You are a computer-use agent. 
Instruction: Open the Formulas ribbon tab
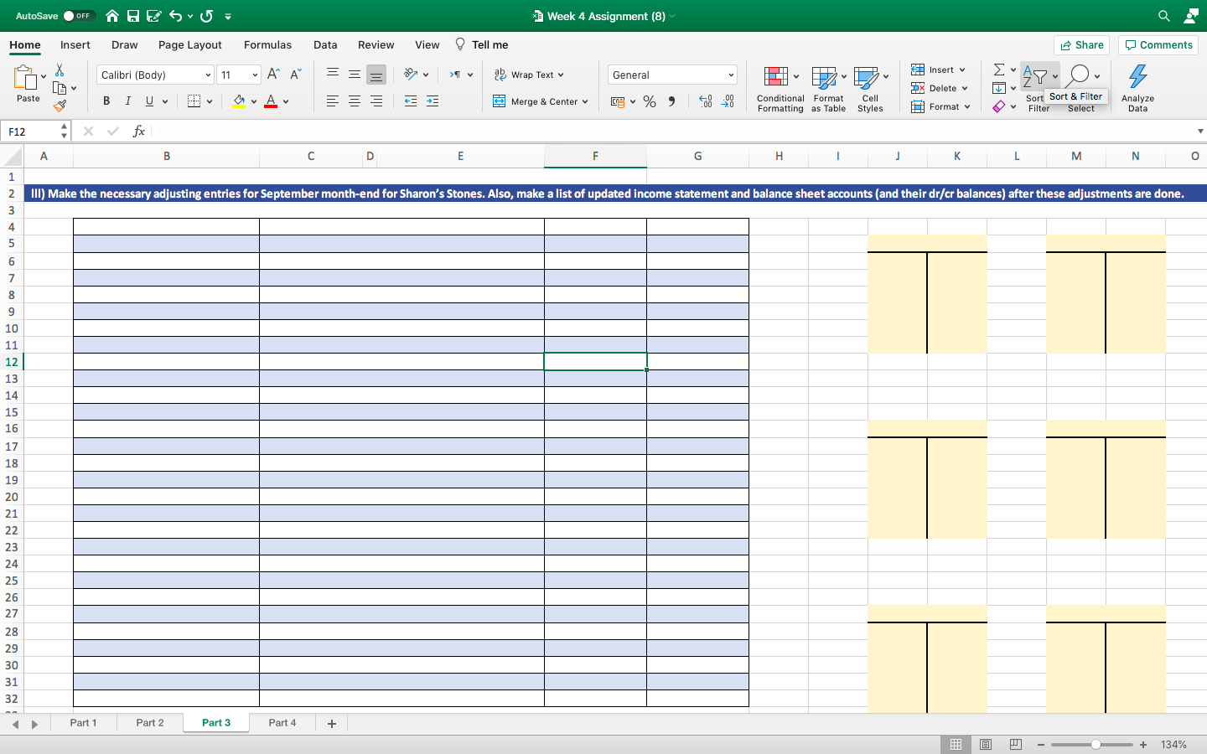(268, 45)
